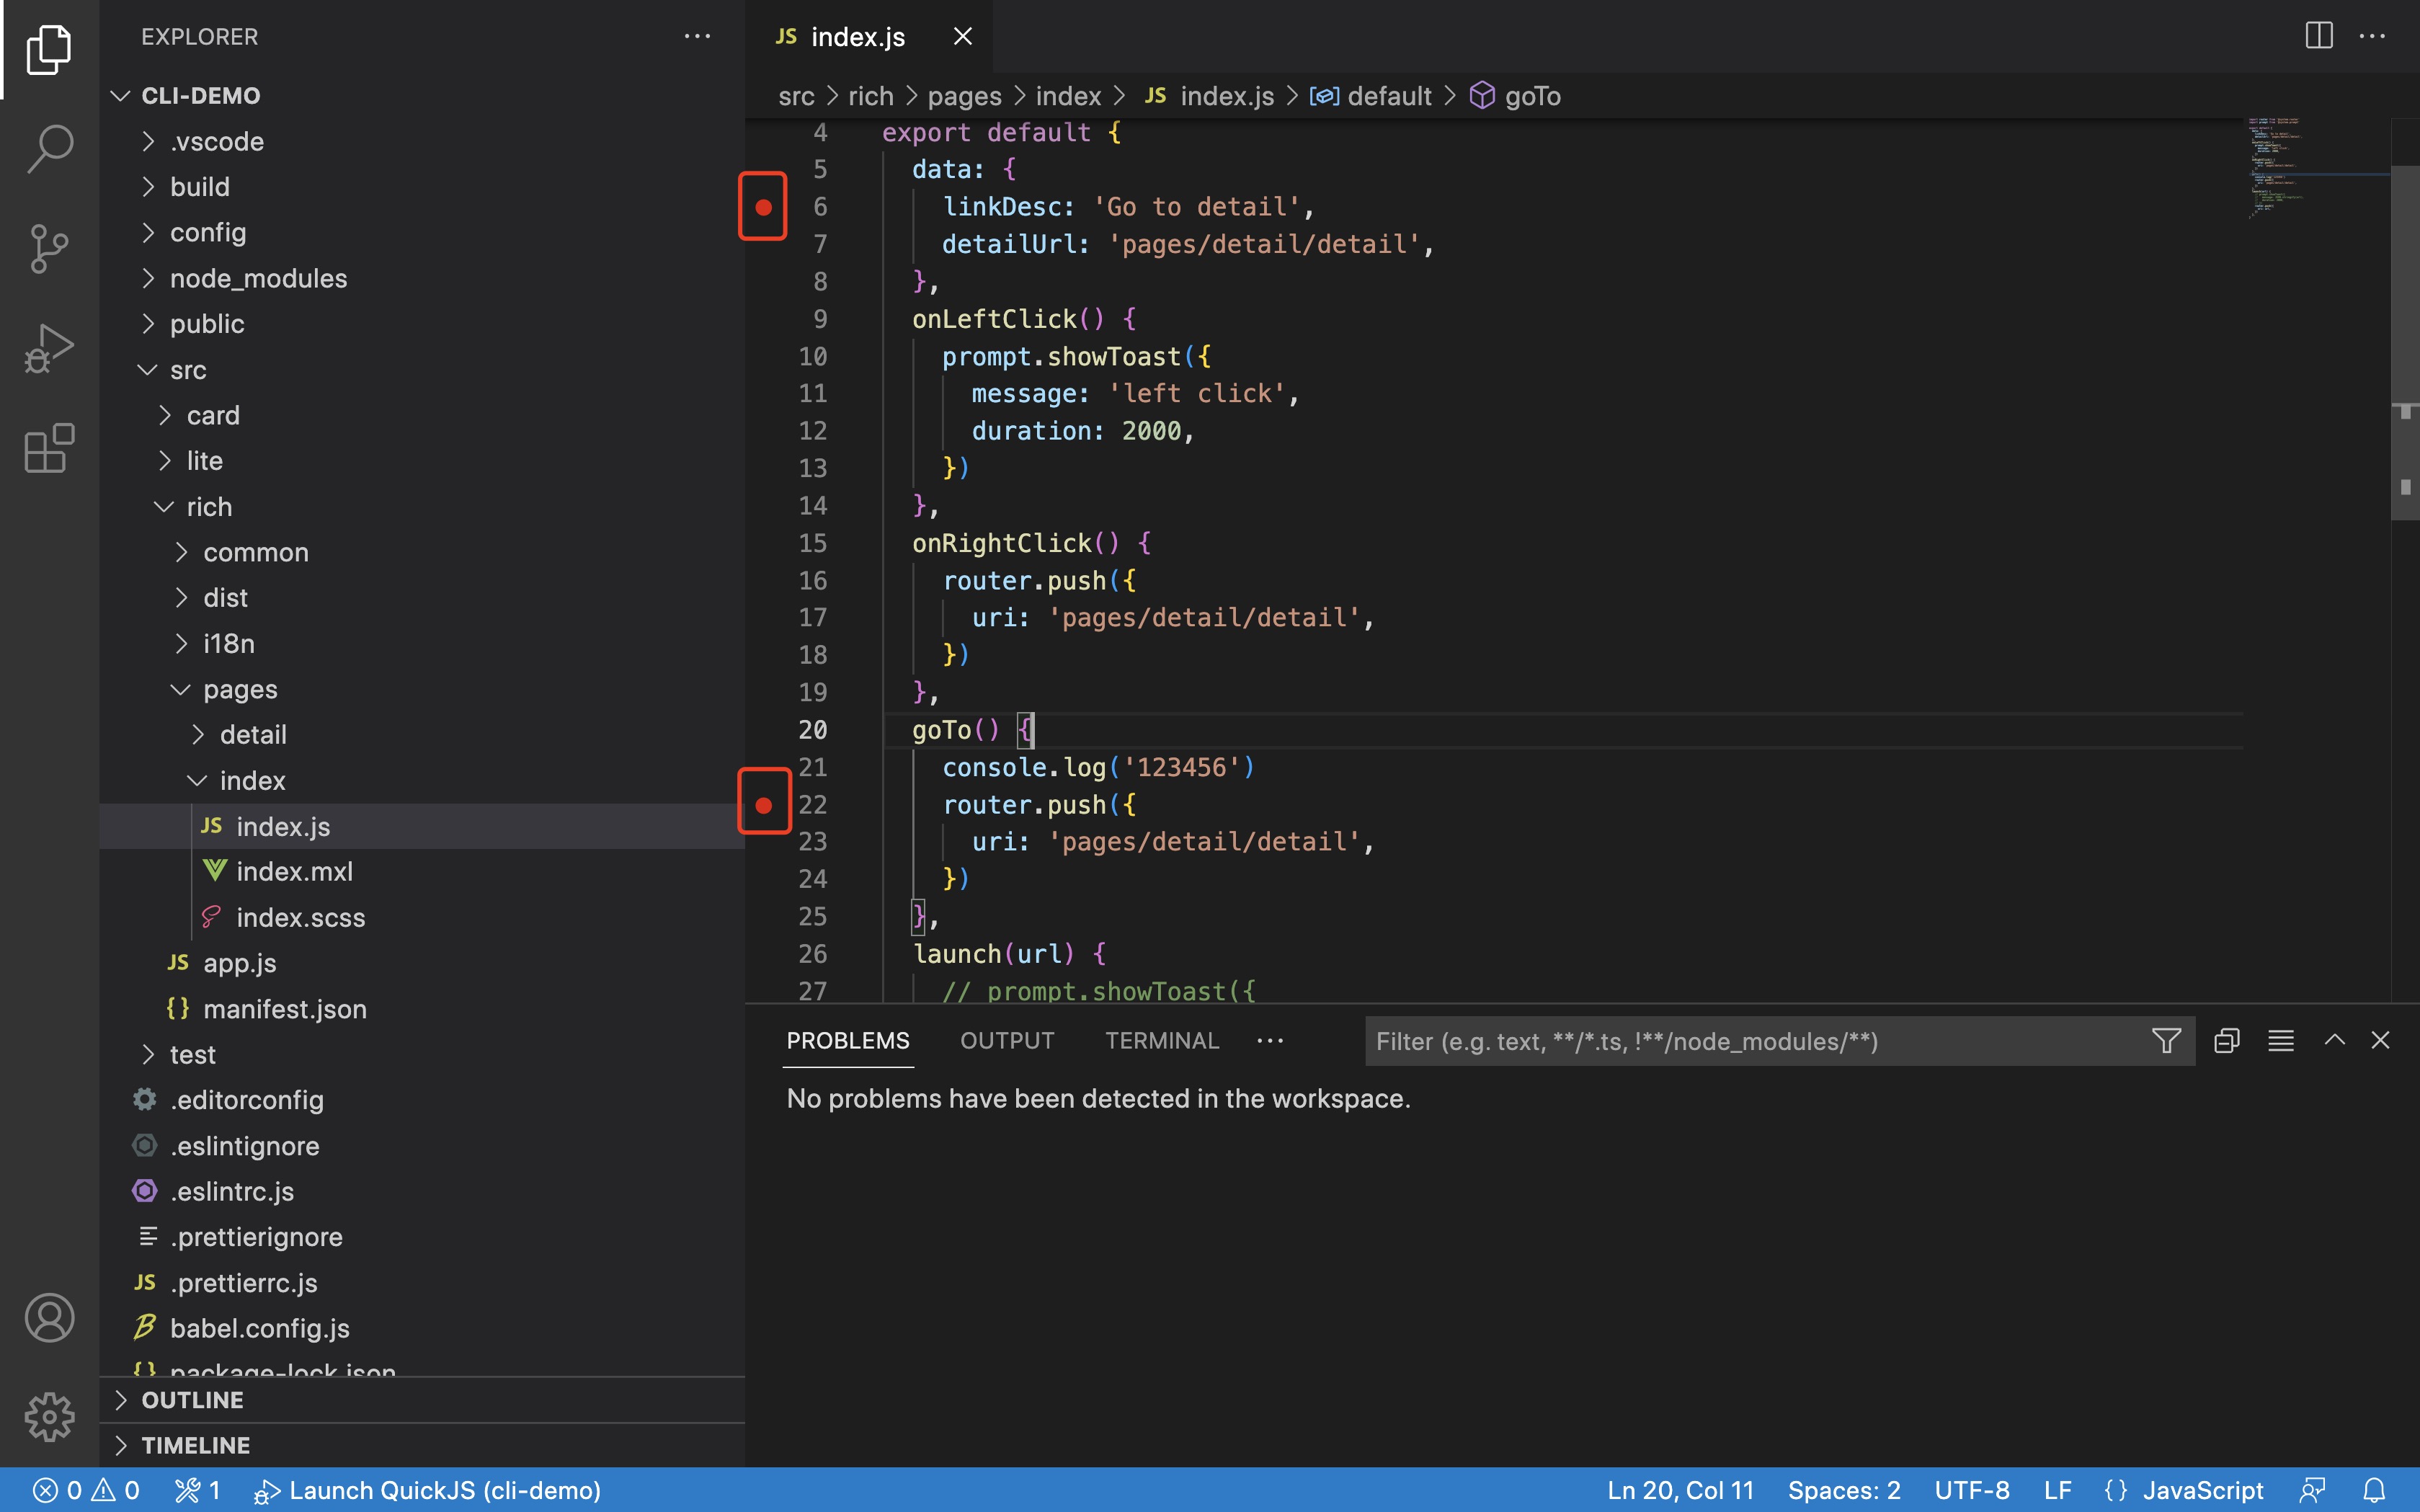Show more panel tabs ellipsis
This screenshot has height=1512, width=2420.
click(x=1270, y=1041)
